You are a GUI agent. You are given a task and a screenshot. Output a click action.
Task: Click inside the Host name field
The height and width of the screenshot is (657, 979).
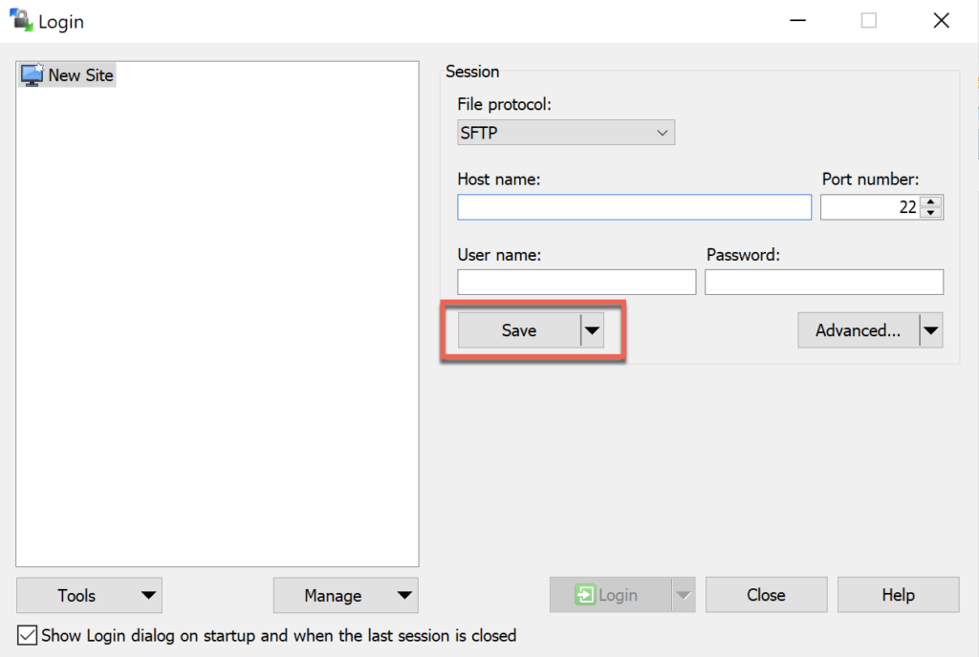click(634, 206)
